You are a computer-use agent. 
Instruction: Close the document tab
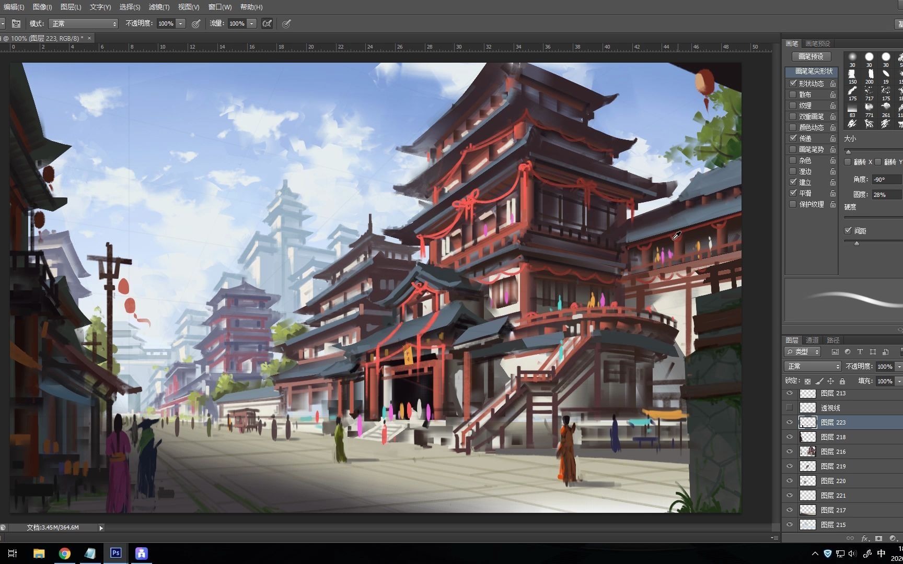pos(89,38)
